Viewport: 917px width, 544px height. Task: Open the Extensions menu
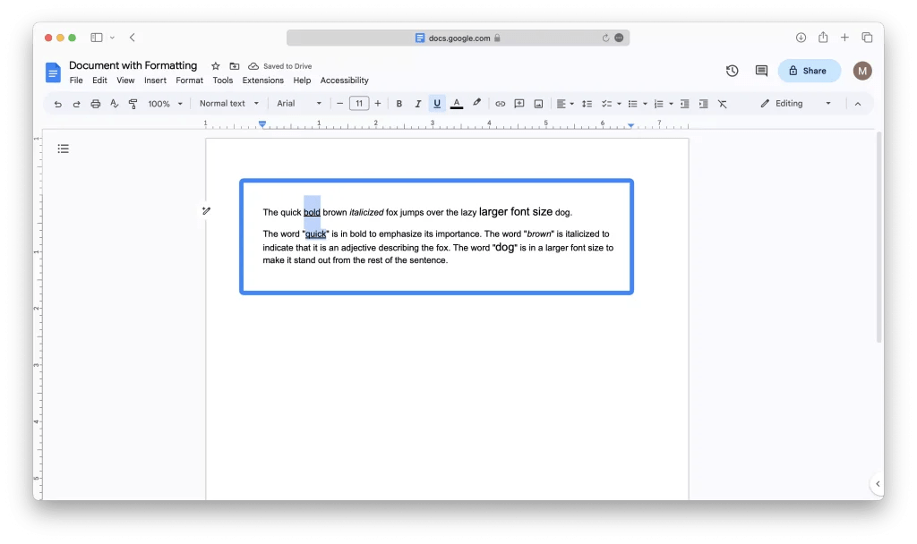262,80
